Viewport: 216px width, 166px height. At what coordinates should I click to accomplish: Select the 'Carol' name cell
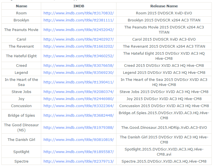coord(21,39)
